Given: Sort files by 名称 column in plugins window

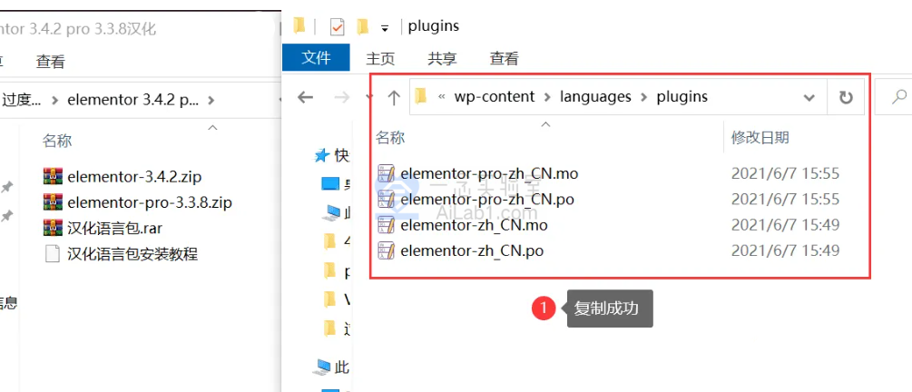Looking at the screenshot, I should tap(390, 138).
